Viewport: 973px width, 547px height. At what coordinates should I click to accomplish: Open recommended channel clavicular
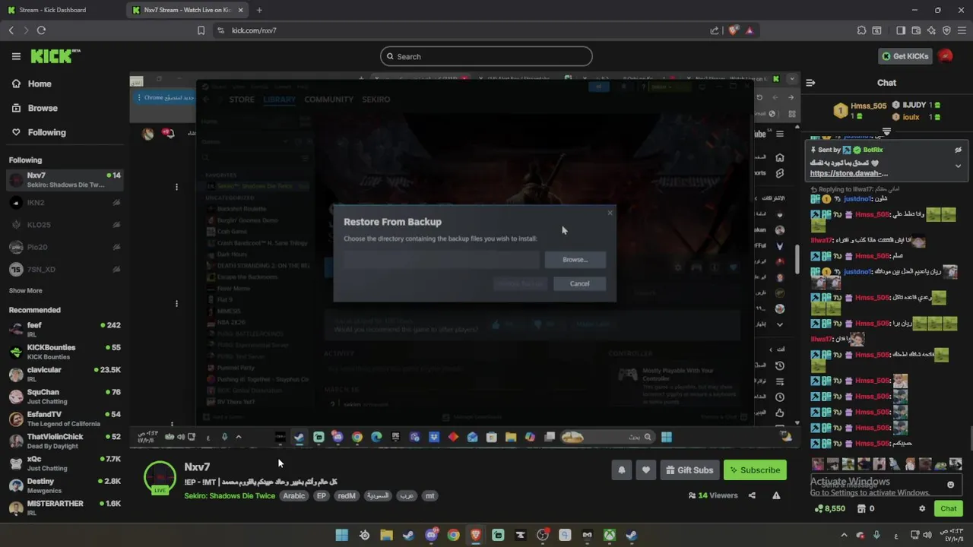(65, 374)
